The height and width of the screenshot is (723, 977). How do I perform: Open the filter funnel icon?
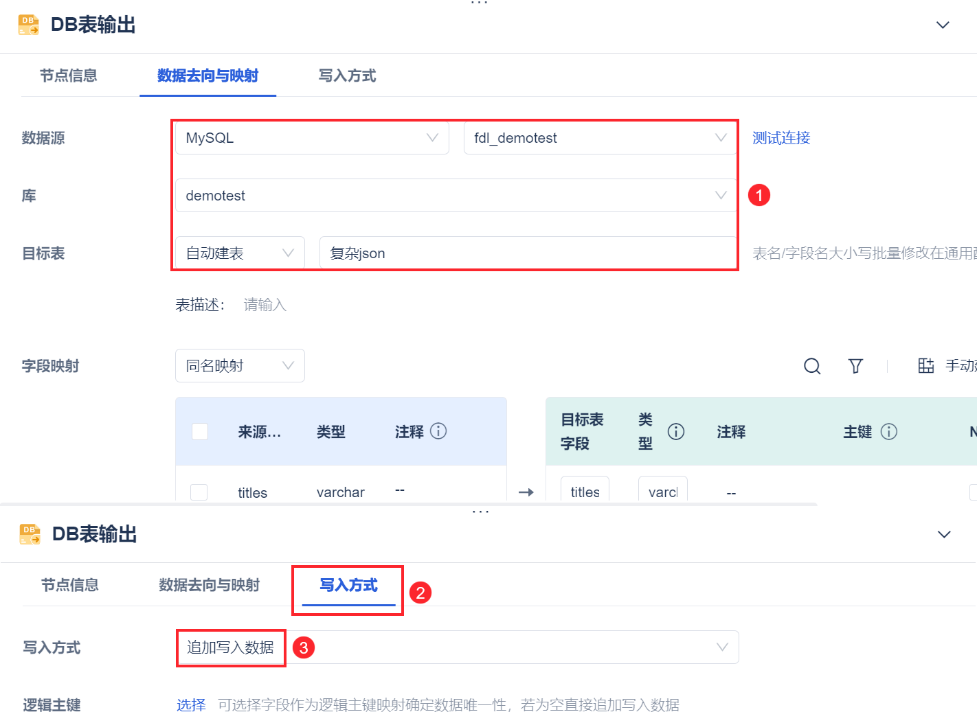tap(855, 366)
